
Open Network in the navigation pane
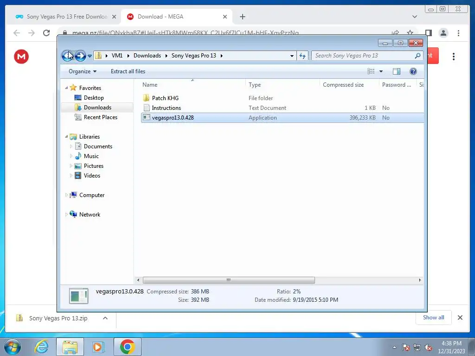coord(90,214)
